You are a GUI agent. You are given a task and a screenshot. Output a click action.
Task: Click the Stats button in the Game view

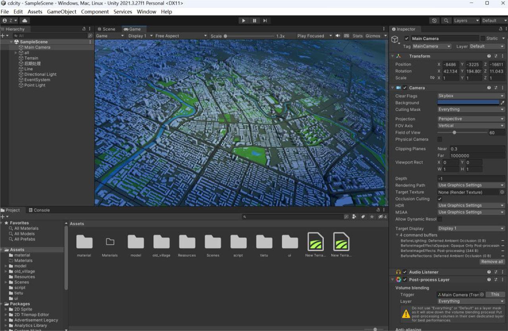pos(357,36)
